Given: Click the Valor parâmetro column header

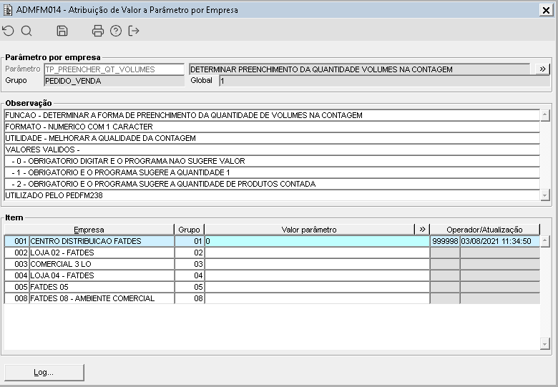Looking at the screenshot, I should pyautogui.click(x=309, y=230).
